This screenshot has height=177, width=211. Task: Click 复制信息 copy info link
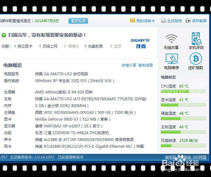pos(146,65)
